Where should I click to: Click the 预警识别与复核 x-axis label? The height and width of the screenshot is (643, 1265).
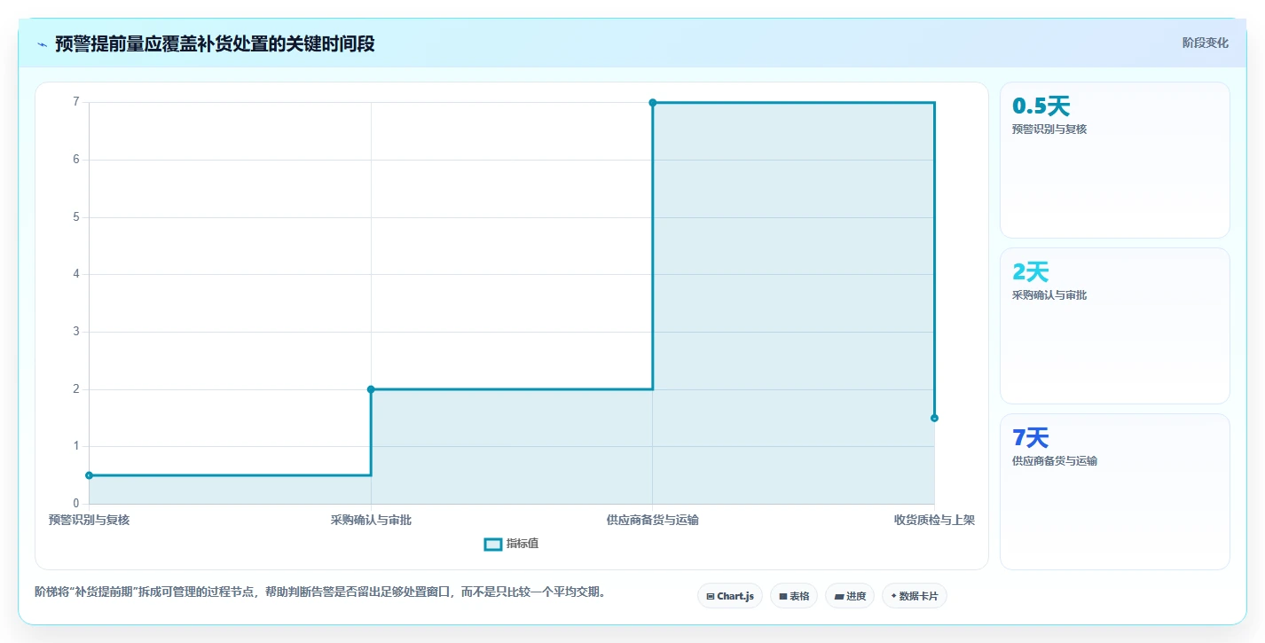(89, 520)
